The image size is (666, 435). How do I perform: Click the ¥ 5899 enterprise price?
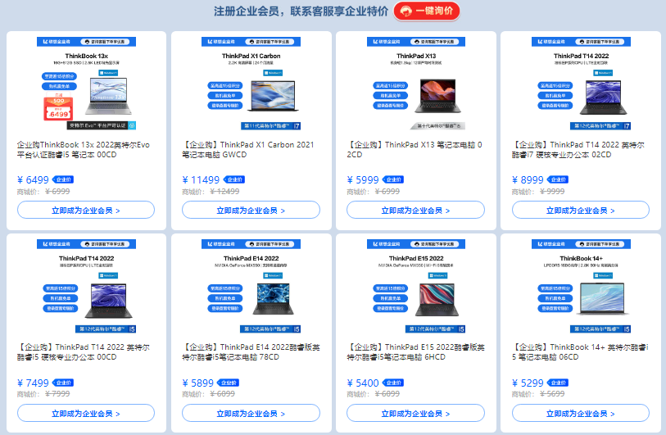point(198,383)
